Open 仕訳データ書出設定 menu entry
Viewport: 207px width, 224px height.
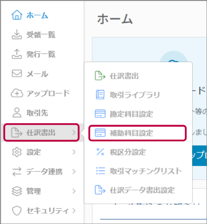[138, 190]
